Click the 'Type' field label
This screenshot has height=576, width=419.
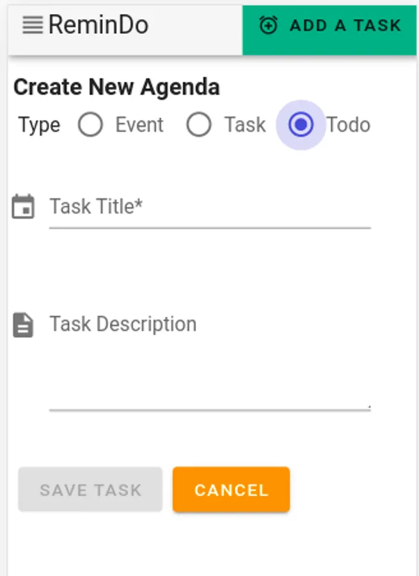click(39, 125)
